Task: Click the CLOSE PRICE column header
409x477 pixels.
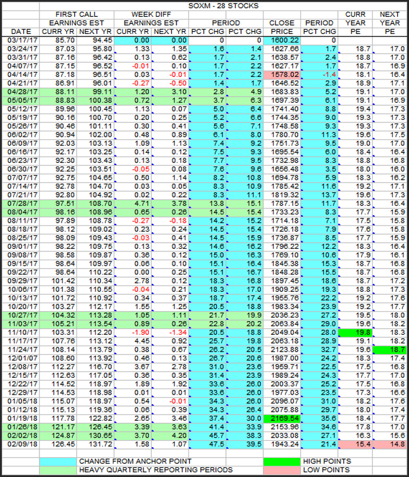Action: click(281, 26)
